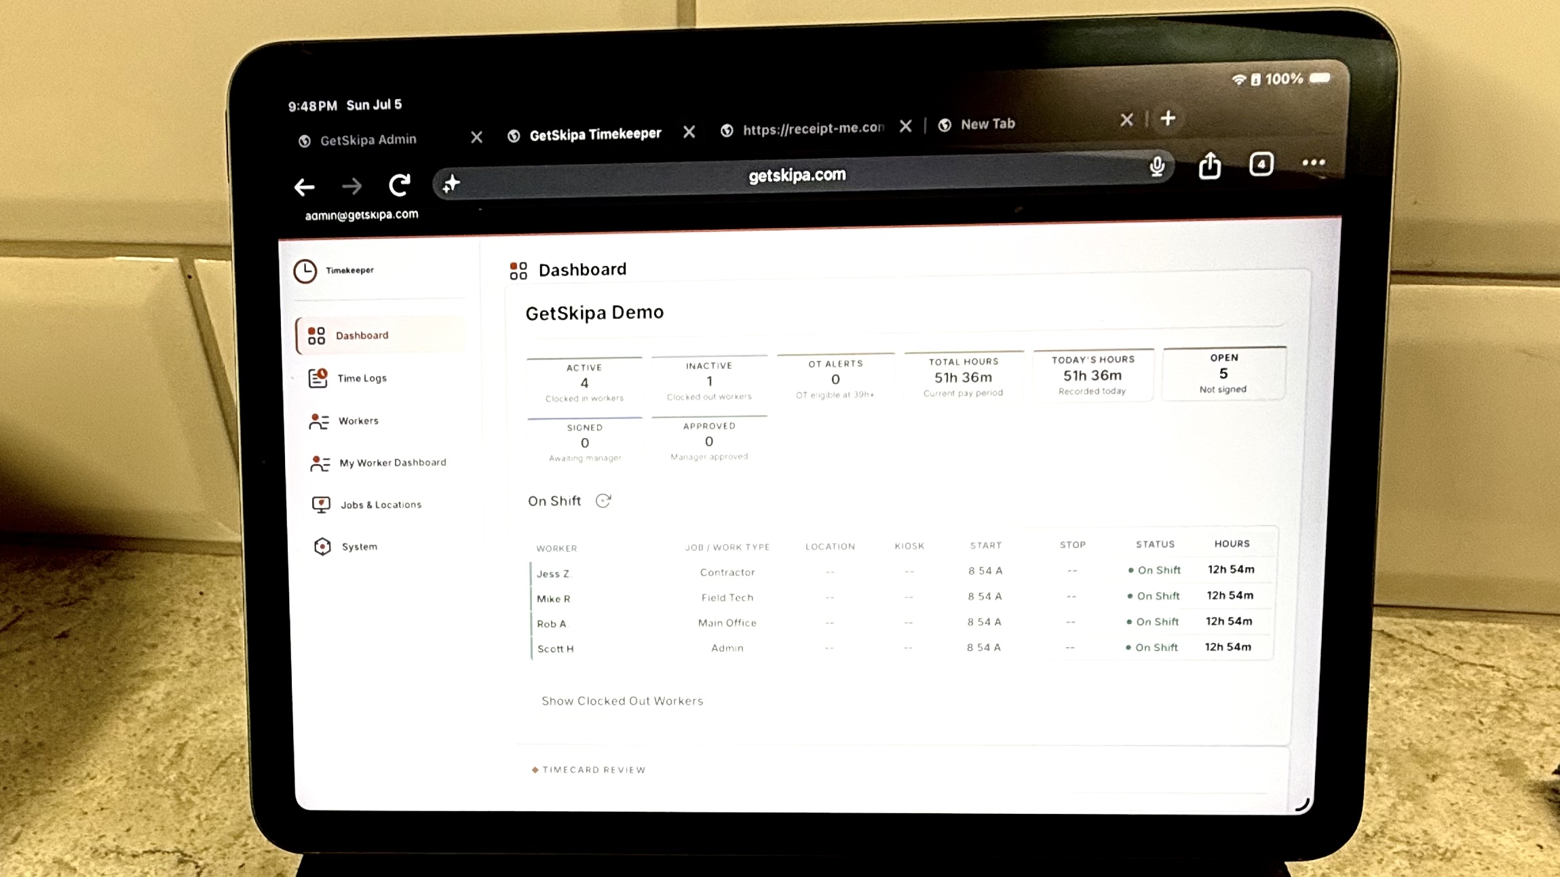
Task: Click the WORKER column header
Action: tap(556, 548)
